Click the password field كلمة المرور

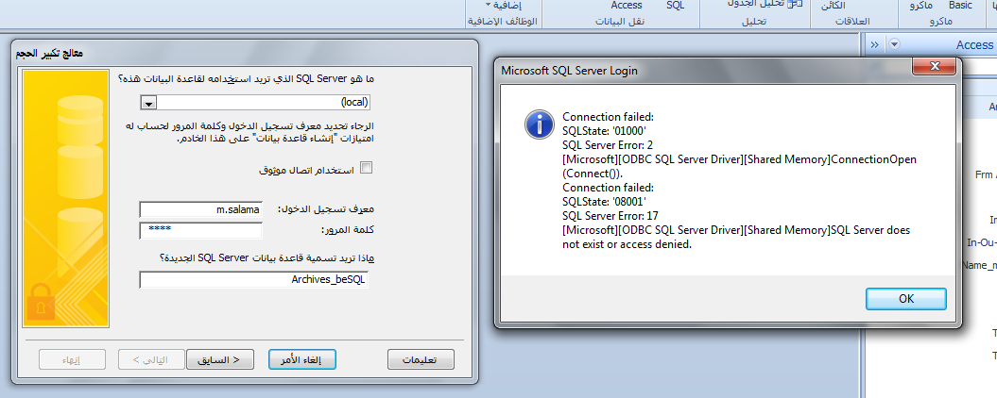[201, 230]
